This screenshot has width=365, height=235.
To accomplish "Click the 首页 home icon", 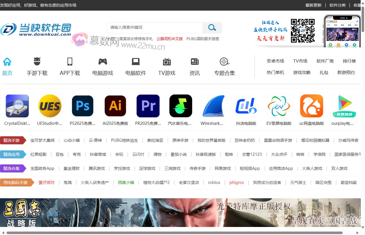I will pos(7,61).
